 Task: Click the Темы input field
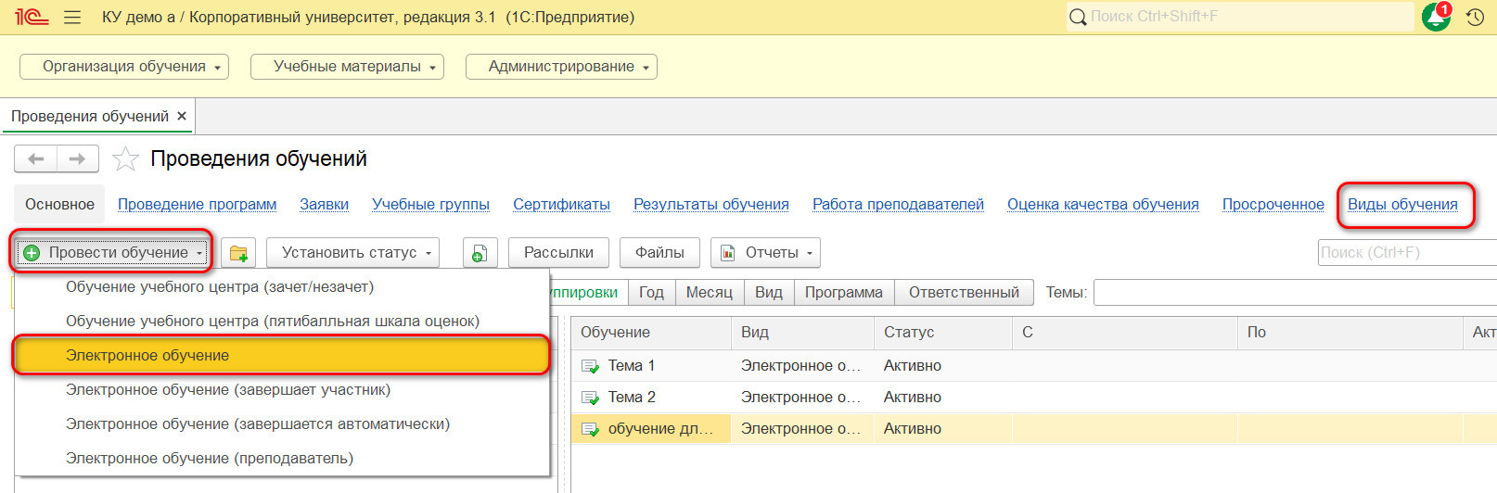pyautogui.click(x=1295, y=293)
